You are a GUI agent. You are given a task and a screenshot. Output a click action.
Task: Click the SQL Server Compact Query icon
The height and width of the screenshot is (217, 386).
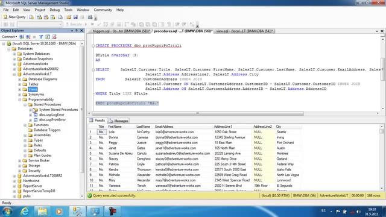[x=60, y=17]
